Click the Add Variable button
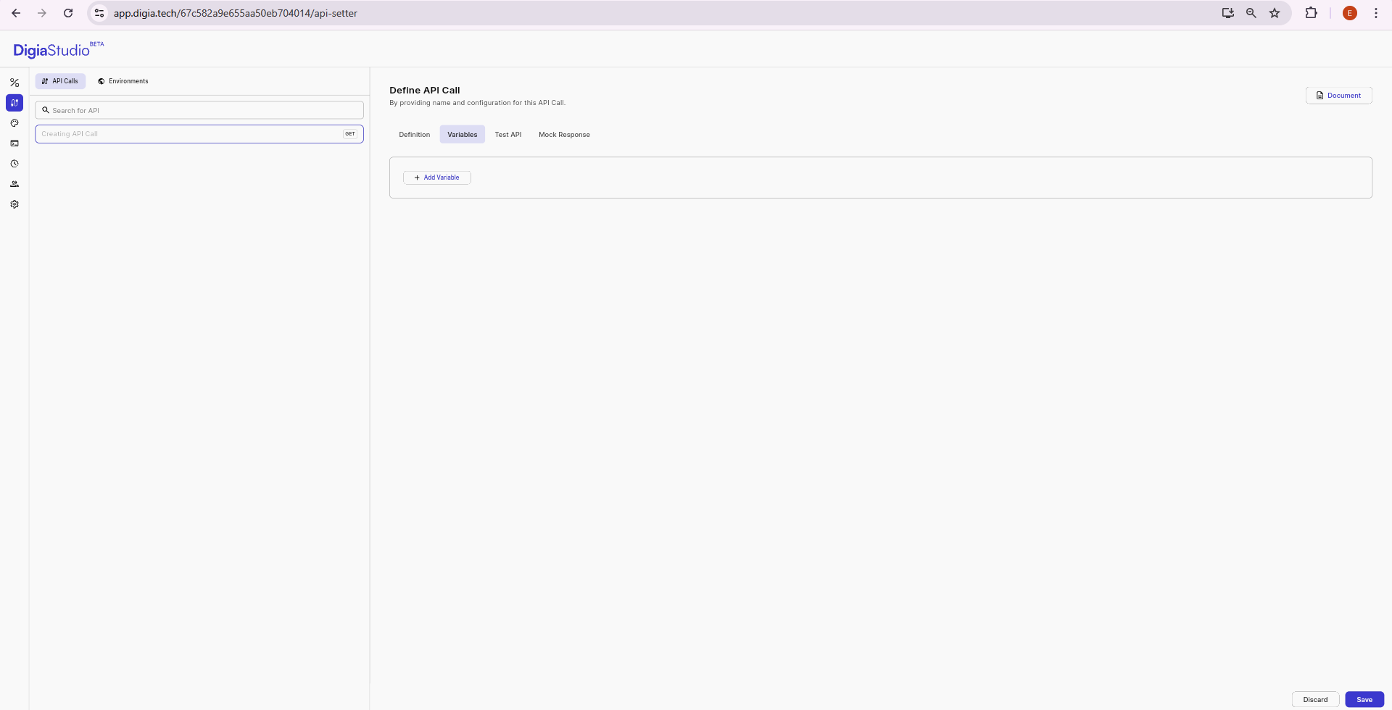 click(x=437, y=177)
